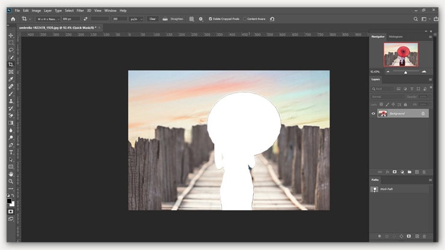Click the Clear button
The image size is (445, 250).
pos(153,19)
